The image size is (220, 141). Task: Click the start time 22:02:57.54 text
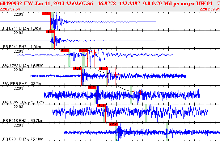click(10, 9)
